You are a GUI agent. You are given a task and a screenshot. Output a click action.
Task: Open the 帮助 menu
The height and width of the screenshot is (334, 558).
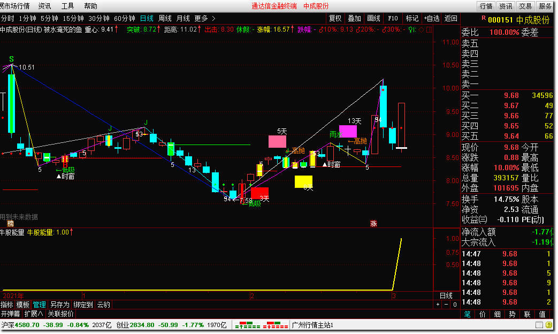tap(91, 6)
